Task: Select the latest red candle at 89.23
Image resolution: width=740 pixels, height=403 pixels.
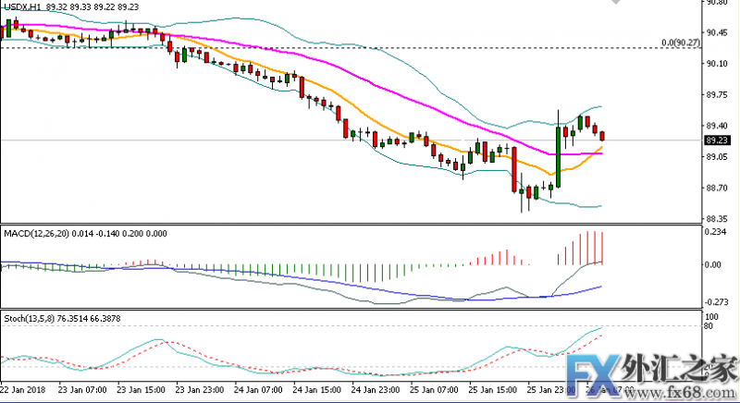Action: [x=602, y=136]
